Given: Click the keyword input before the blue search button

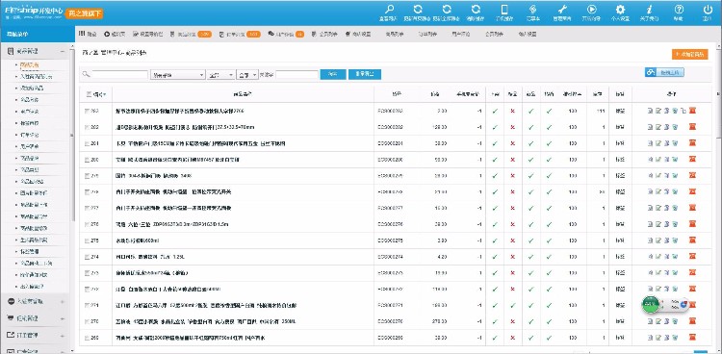Looking at the screenshot, I should (x=297, y=75).
